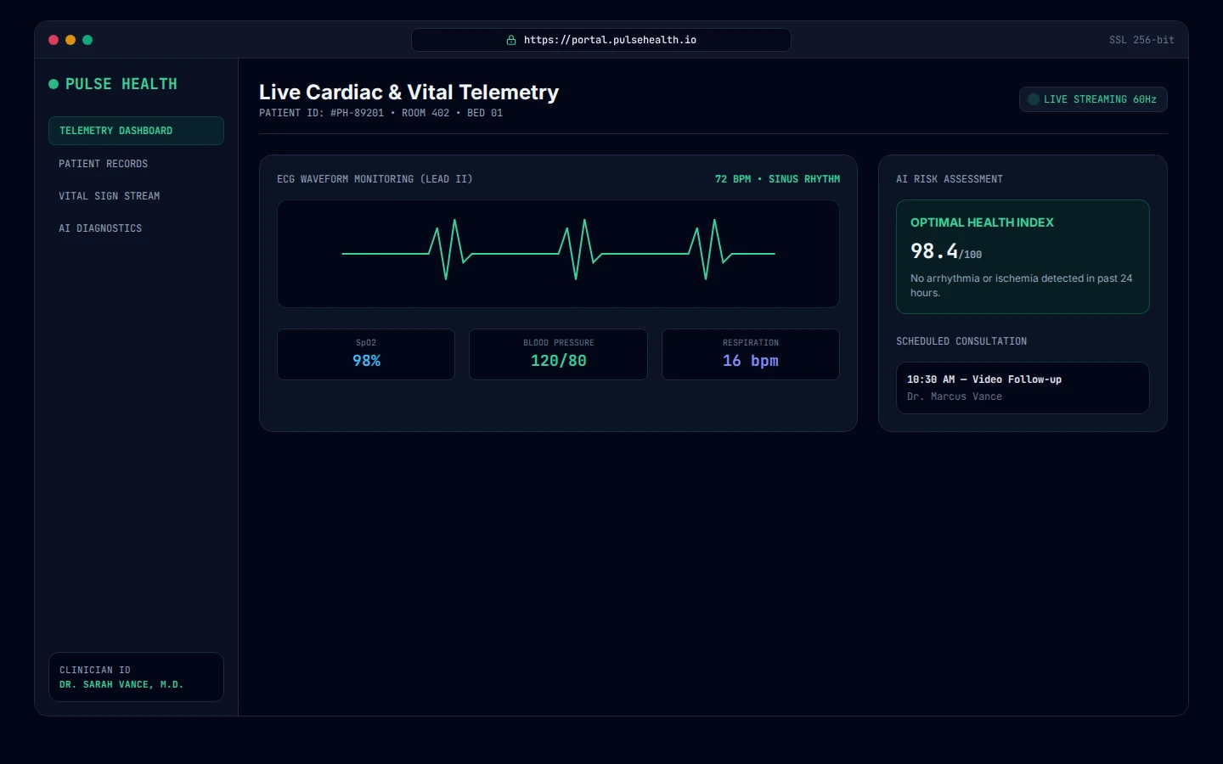Click the No arrhythmia or ischemia text
1223x764 pixels.
tap(1022, 285)
